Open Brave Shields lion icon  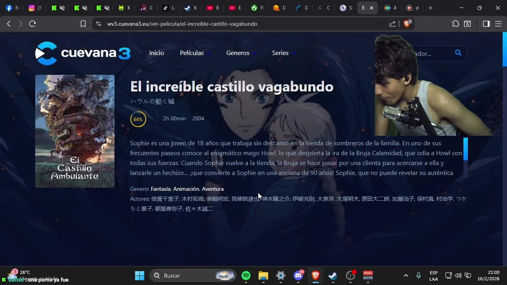pyautogui.click(x=407, y=24)
